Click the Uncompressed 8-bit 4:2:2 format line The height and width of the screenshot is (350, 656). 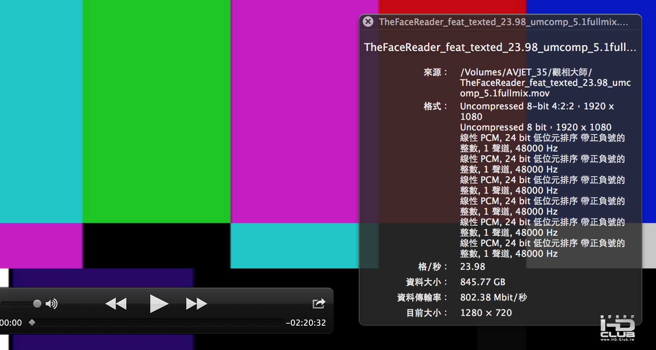click(x=537, y=111)
